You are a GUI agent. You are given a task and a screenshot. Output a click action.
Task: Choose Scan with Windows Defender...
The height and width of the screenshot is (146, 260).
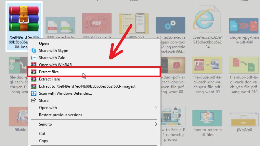pos(65,93)
